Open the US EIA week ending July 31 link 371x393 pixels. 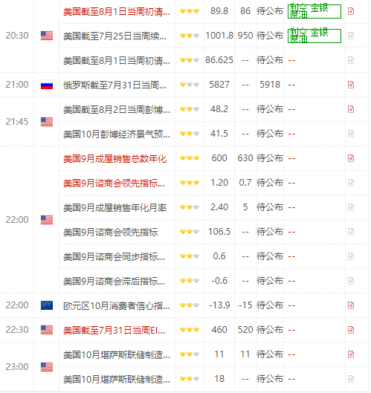coord(114,331)
